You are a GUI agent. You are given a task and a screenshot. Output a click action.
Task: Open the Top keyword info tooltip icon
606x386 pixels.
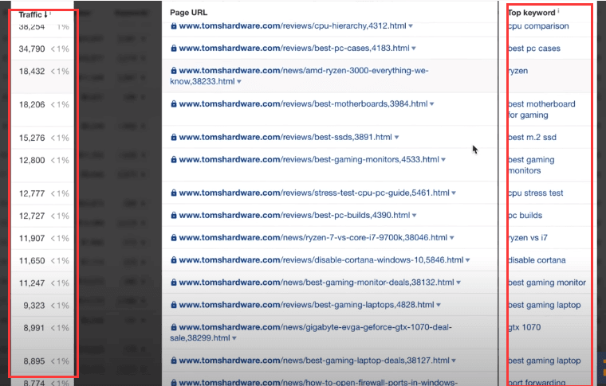[558, 11]
